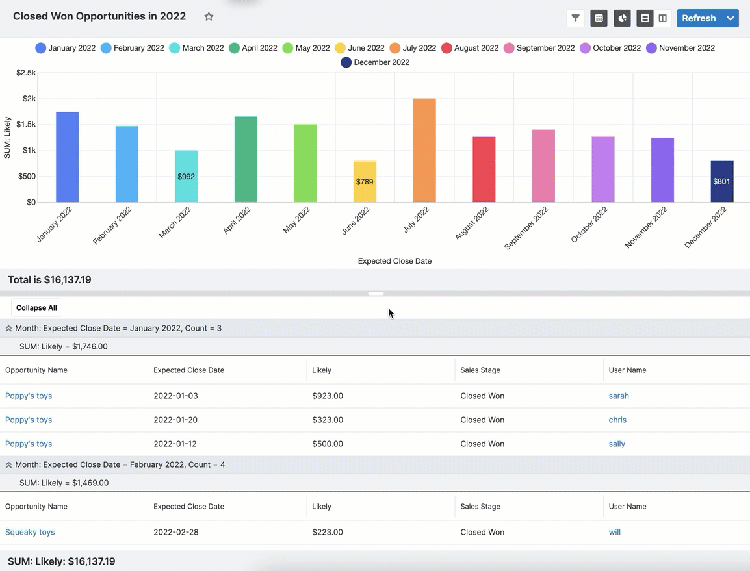Viewport: 750px width, 571px height.
Task: Sort by Expected Close Date column header
Action: (188, 370)
